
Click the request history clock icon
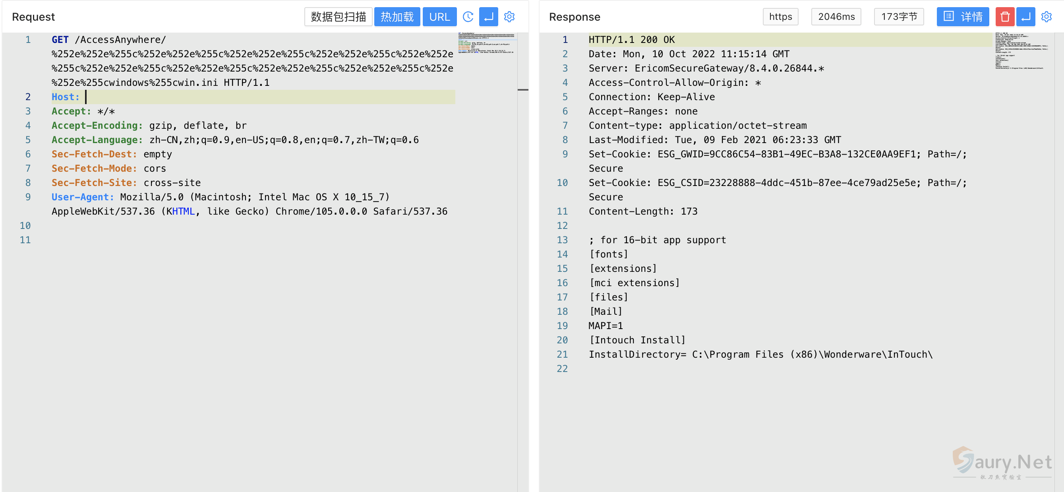point(468,17)
